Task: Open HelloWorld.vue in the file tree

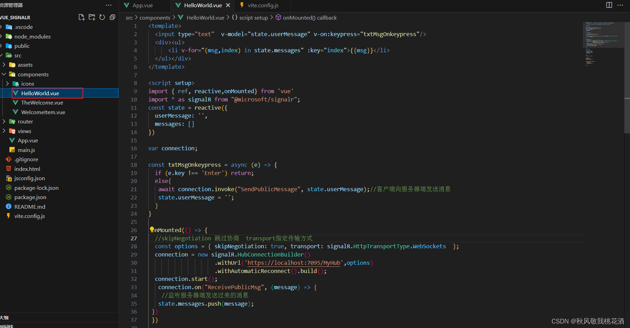Action: [40, 93]
